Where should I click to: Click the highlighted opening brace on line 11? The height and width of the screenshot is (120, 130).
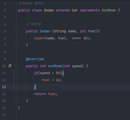(x=63, y=73)
